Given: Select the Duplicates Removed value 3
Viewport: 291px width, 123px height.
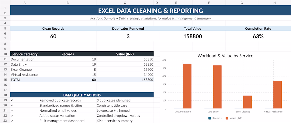Looking at the screenshot, I should pyautogui.click(x=128, y=36).
